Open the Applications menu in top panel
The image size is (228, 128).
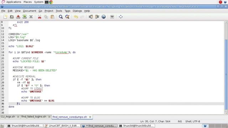click(x=14, y=2)
